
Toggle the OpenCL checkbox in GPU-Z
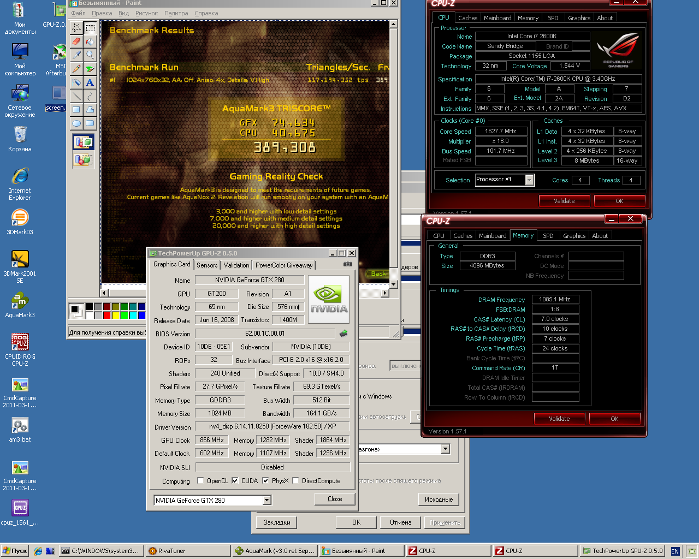(x=200, y=481)
